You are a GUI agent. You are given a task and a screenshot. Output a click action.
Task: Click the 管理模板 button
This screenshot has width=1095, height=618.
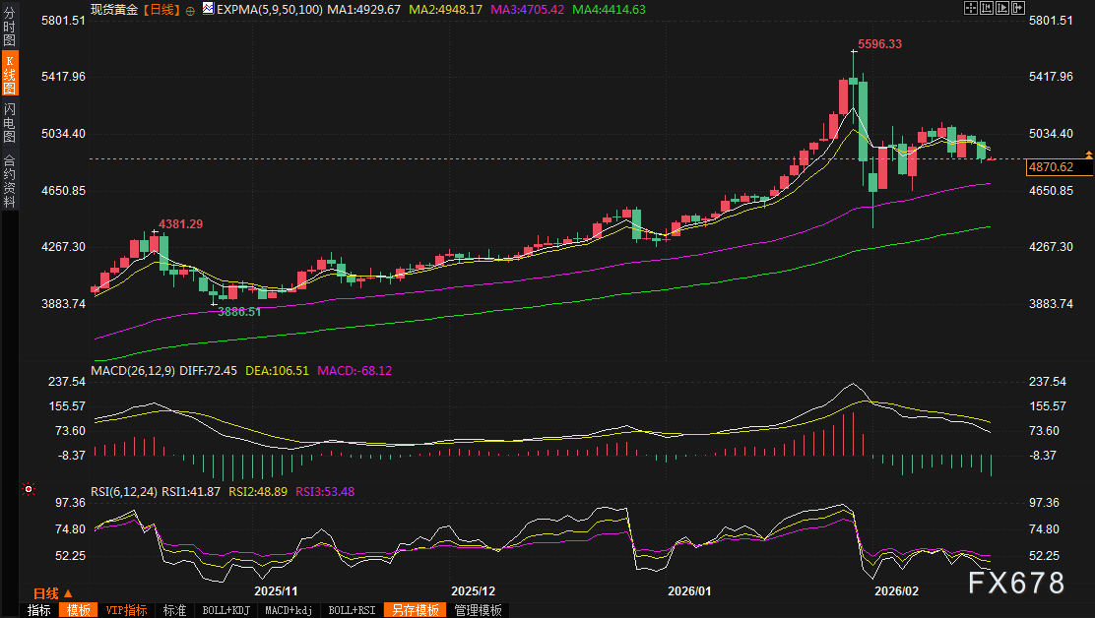pyautogui.click(x=478, y=610)
